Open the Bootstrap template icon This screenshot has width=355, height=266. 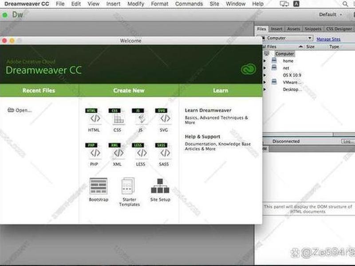pos(99,186)
